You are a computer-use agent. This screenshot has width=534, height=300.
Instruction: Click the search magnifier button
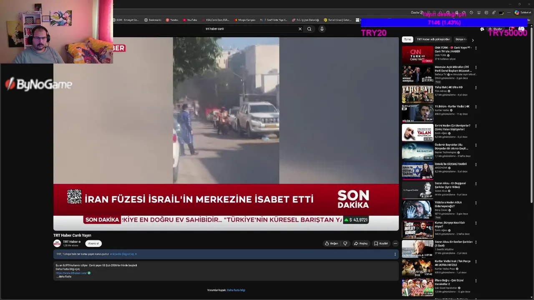pos(309,29)
